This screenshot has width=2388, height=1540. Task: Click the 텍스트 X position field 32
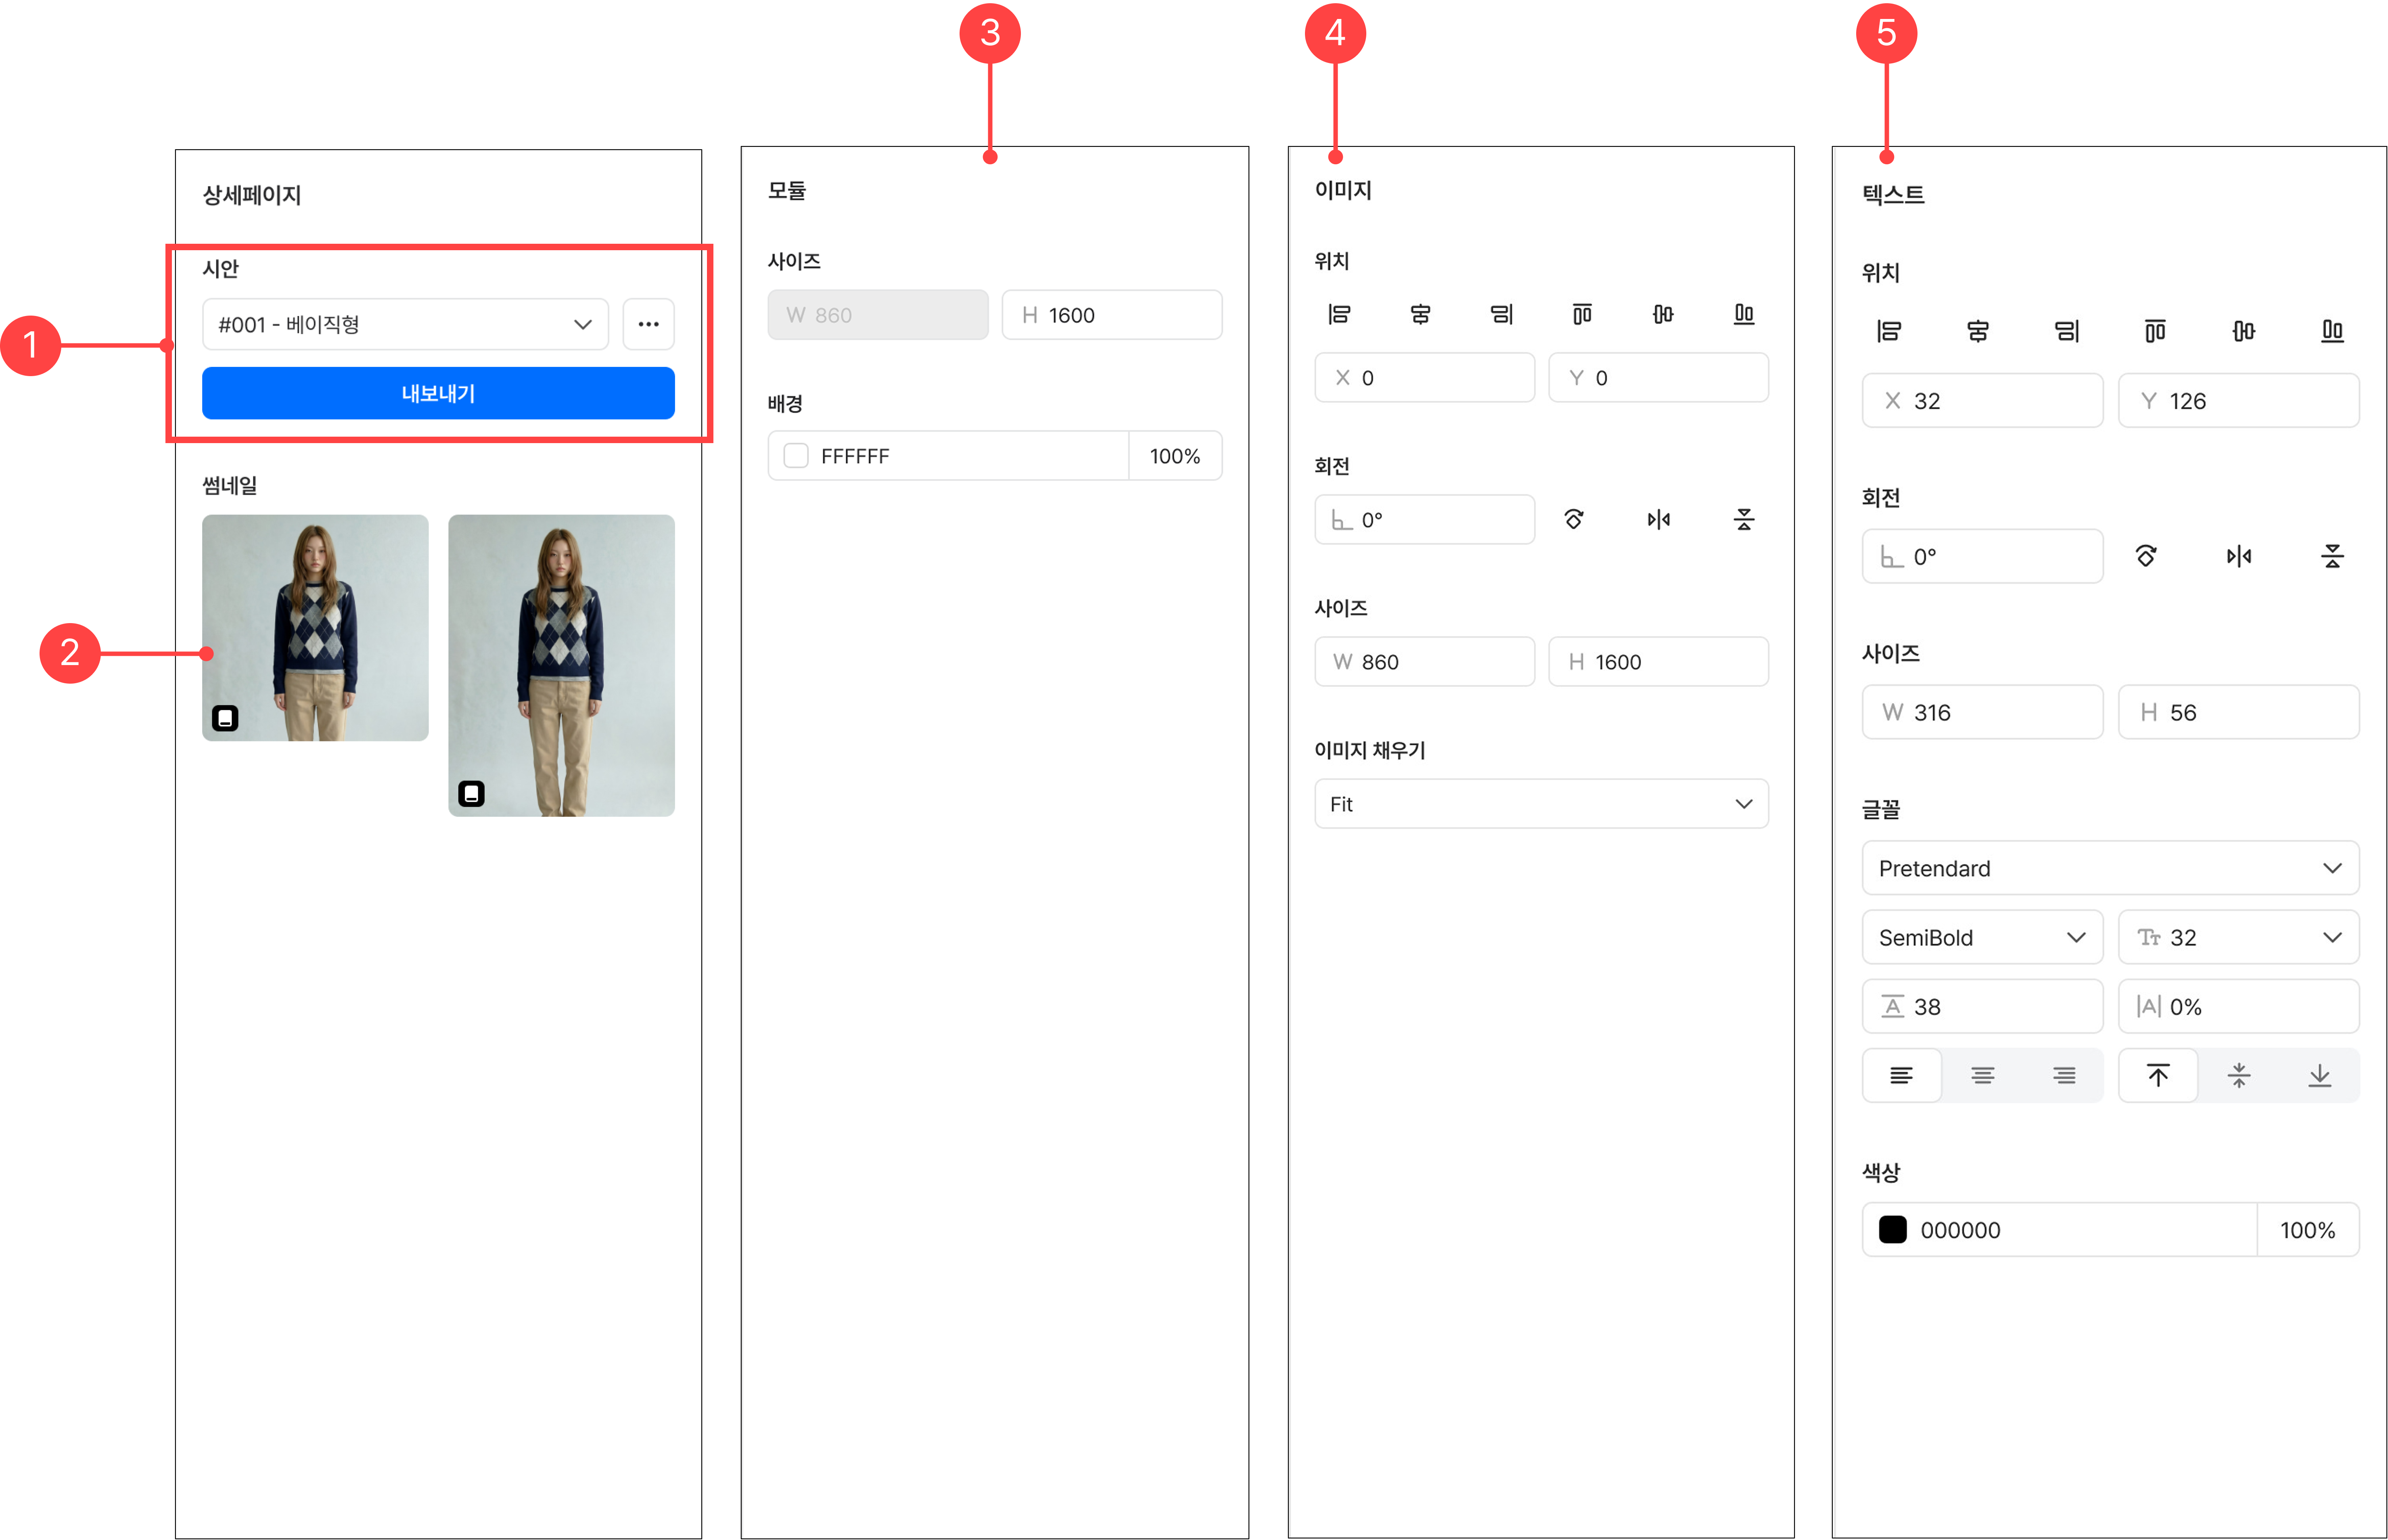tap(1983, 401)
